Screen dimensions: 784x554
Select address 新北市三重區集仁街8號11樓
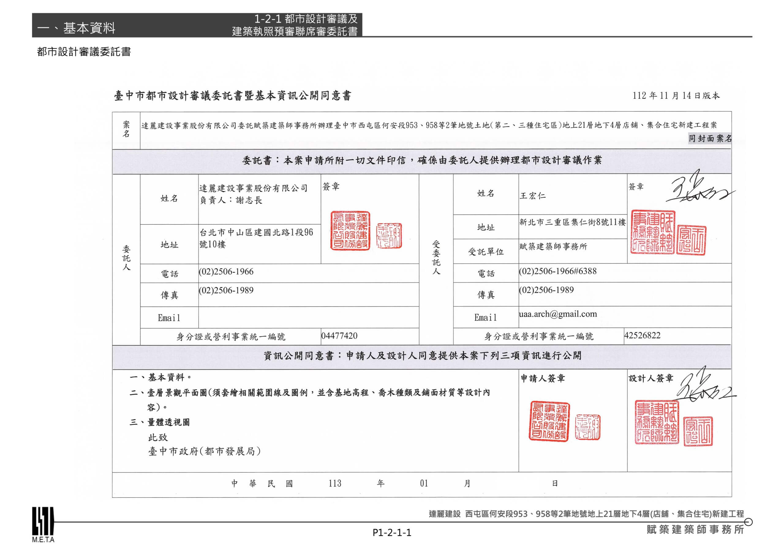(573, 222)
